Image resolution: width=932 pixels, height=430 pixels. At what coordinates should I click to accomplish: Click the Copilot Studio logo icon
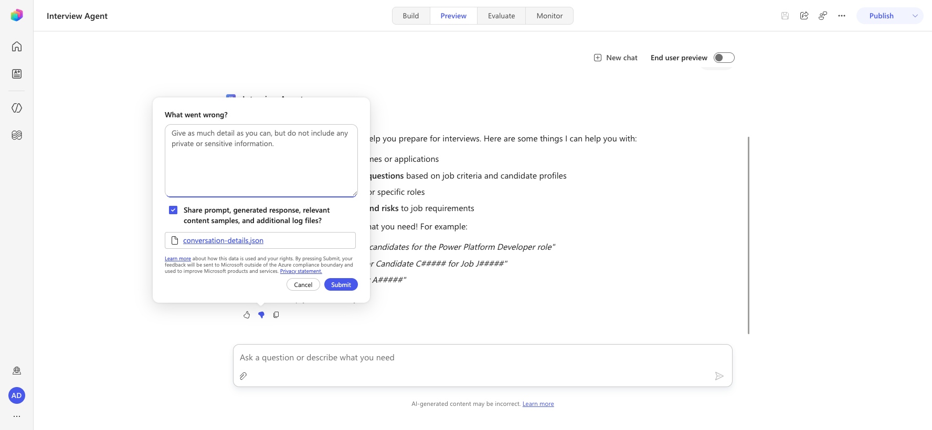(x=17, y=15)
